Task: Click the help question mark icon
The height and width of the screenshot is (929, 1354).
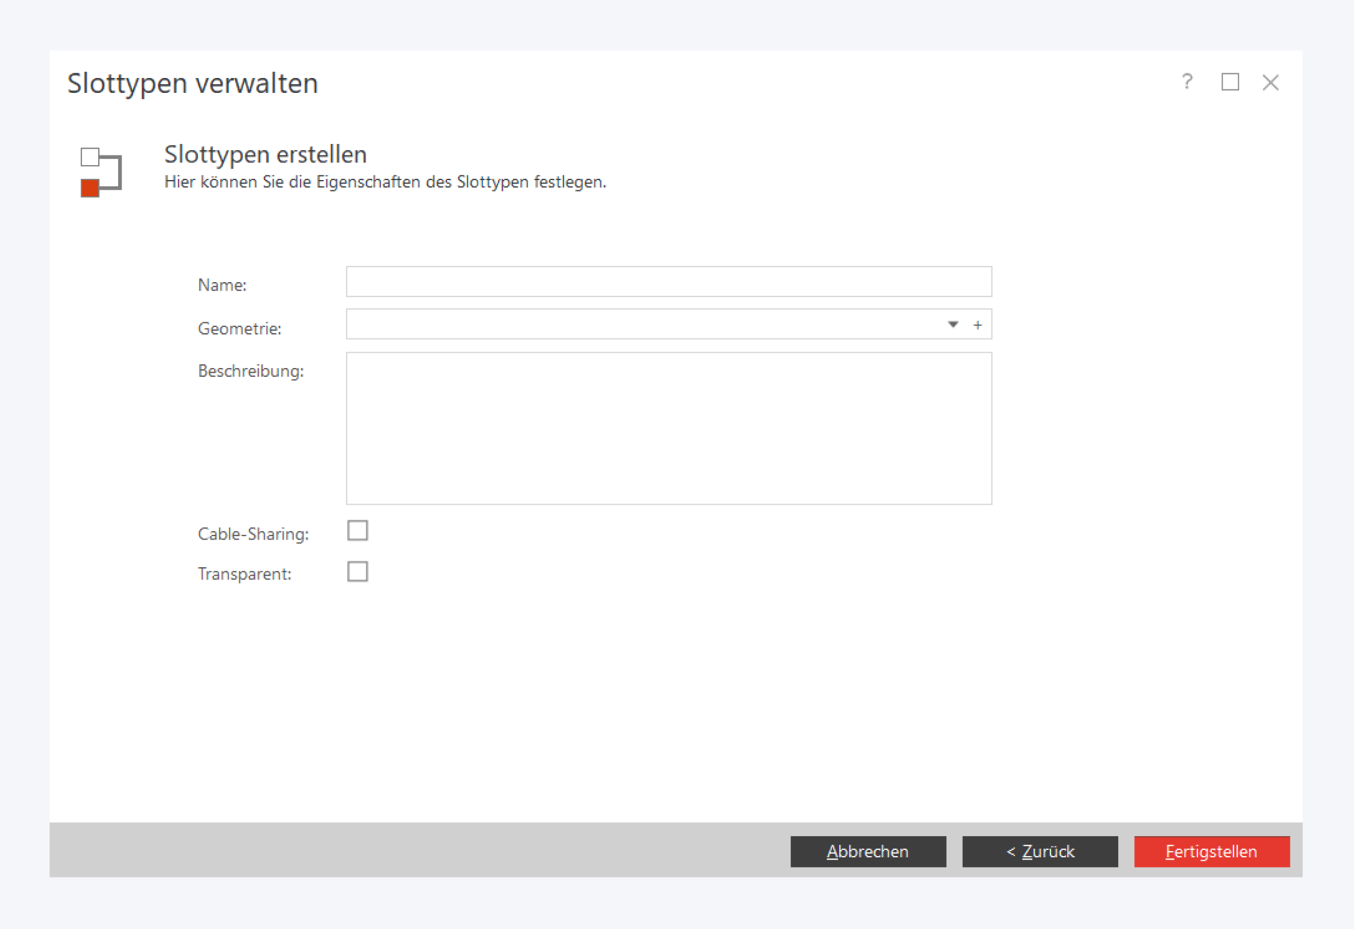Action: tap(1187, 82)
